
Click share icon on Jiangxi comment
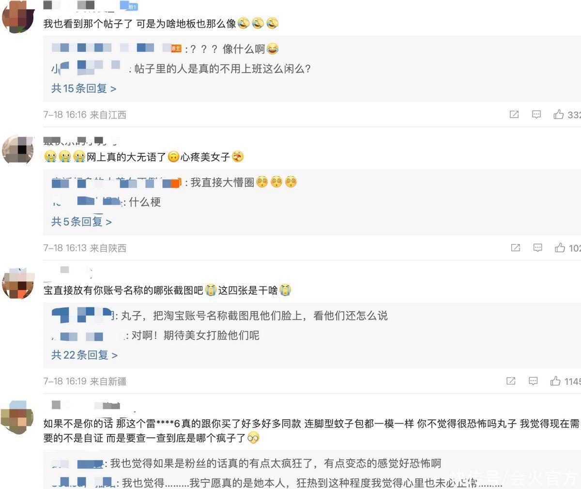(514, 114)
